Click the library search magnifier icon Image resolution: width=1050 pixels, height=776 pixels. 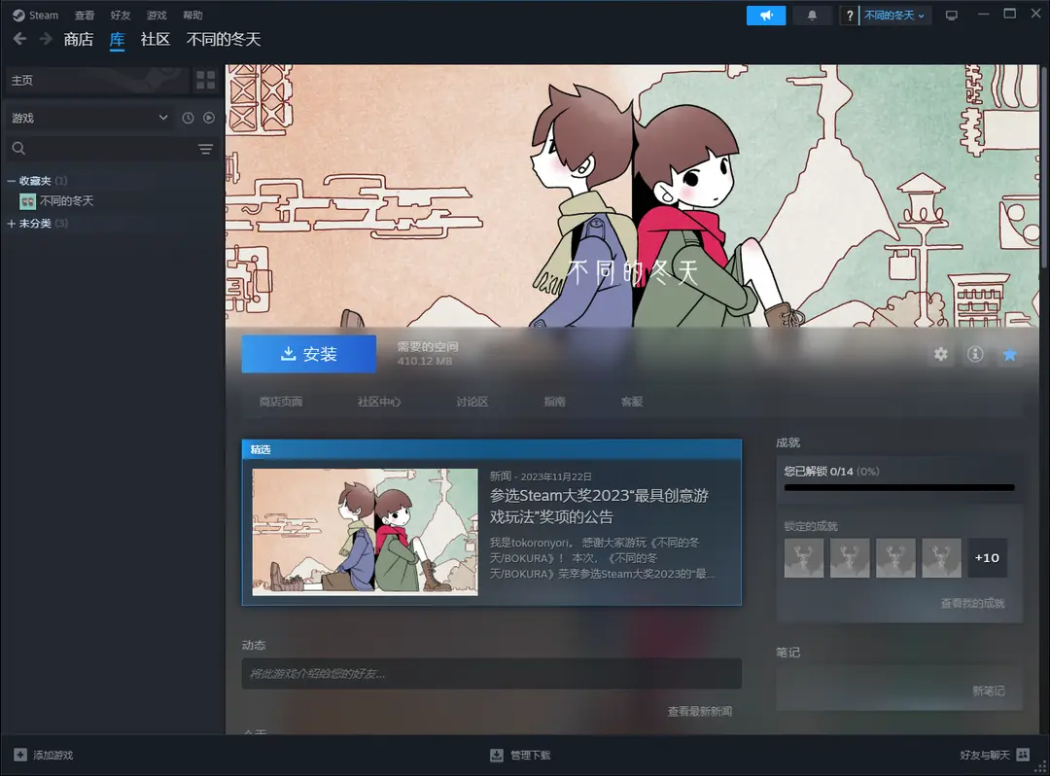pos(18,148)
